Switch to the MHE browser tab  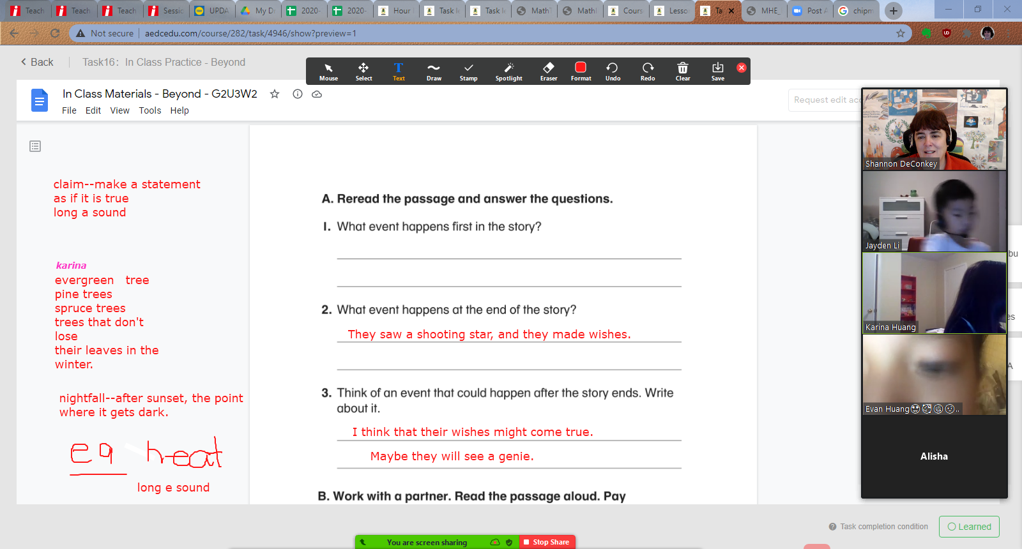click(763, 11)
